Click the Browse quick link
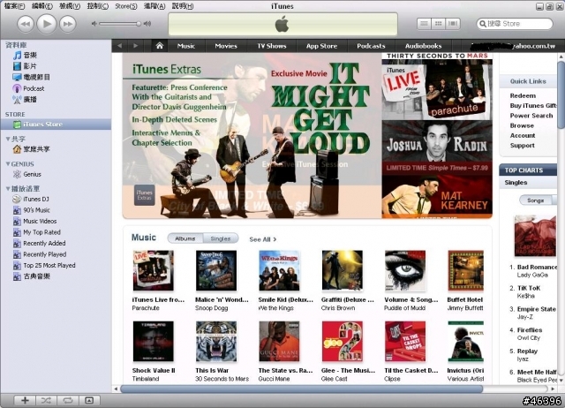Viewport: 565px width, 408px height. tap(522, 125)
